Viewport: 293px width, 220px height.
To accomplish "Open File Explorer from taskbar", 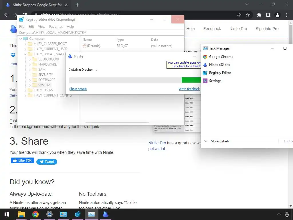I will point(21,214).
